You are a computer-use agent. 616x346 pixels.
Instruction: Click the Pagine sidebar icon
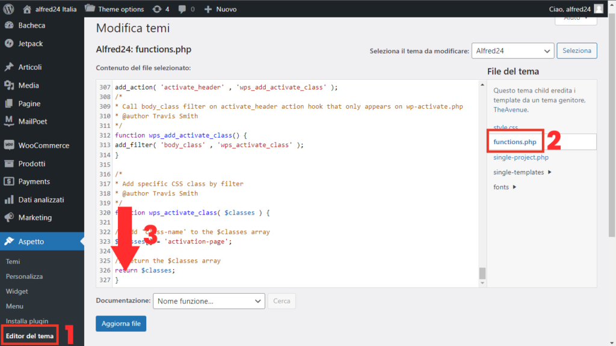point(8,103)
